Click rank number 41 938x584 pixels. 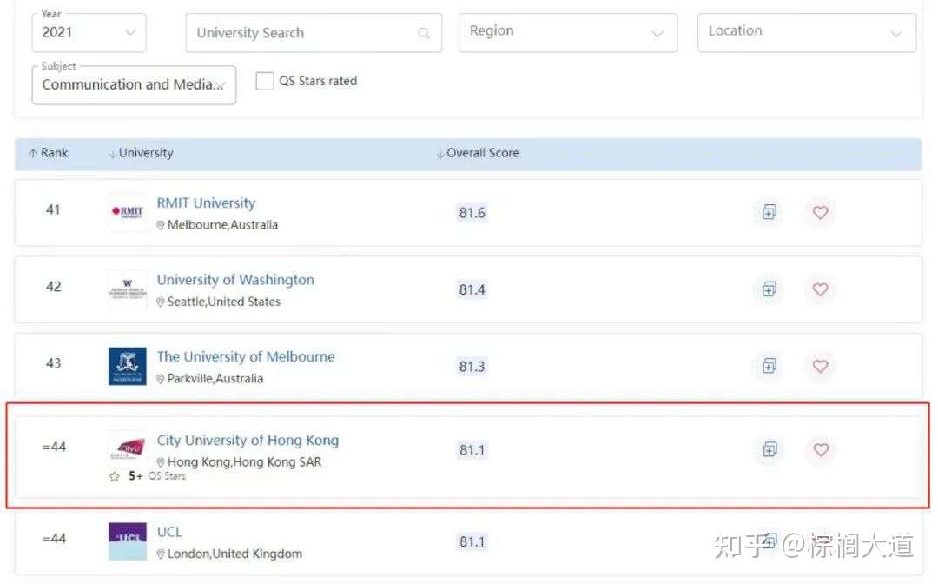[x=53, y=210]
